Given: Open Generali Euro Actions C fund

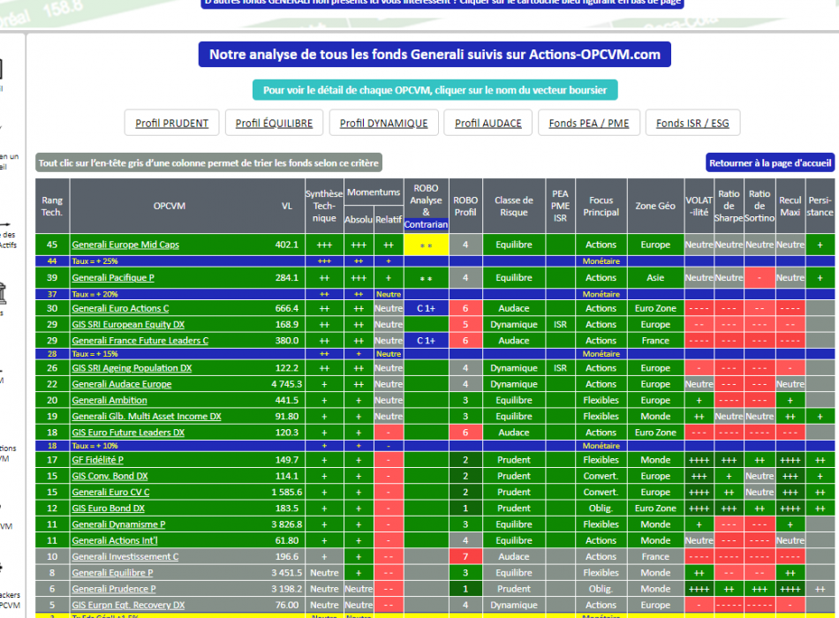Looking at the screenshot, I should 120,308.
